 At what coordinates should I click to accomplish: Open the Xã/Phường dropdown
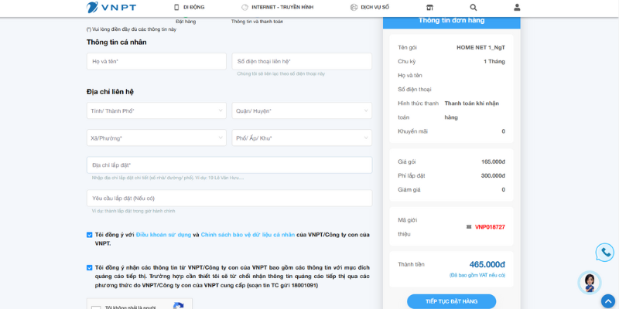click(156, 138)
